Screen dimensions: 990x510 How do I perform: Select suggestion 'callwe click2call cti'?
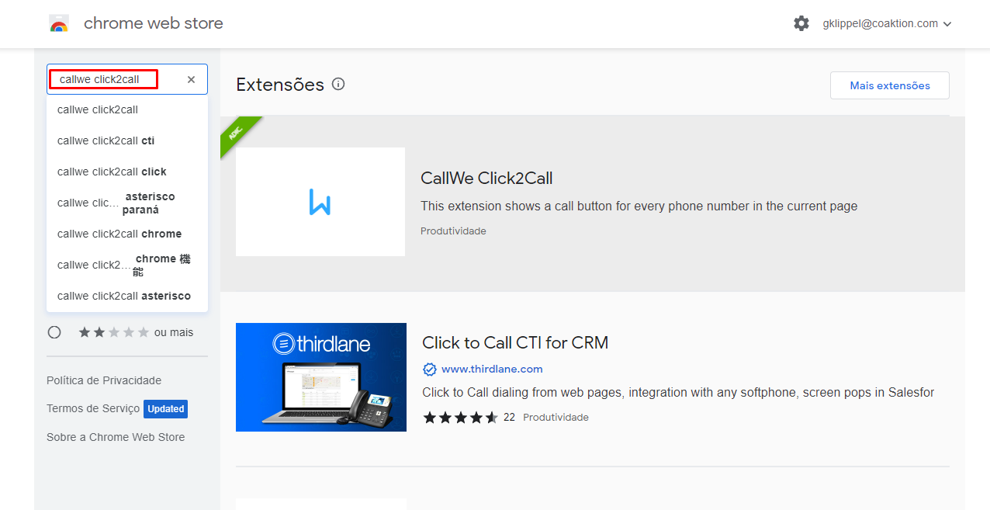(127, 141)
